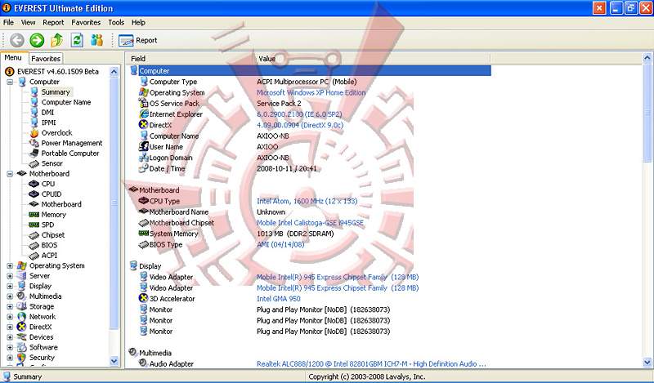The image size is (654, 383).
Task: Click the Devices icon in tree
Action: coord(21,337)
